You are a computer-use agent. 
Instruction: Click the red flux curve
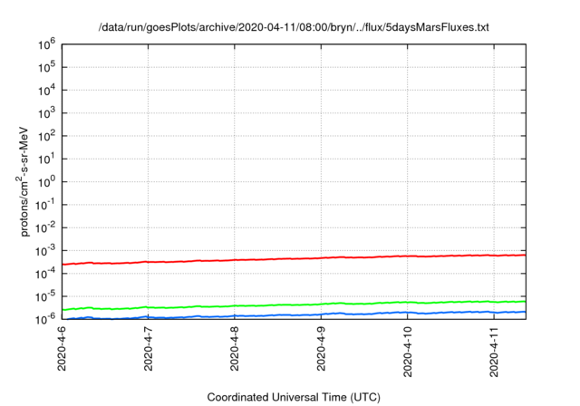pyautogui.click(x=294, y=259)
